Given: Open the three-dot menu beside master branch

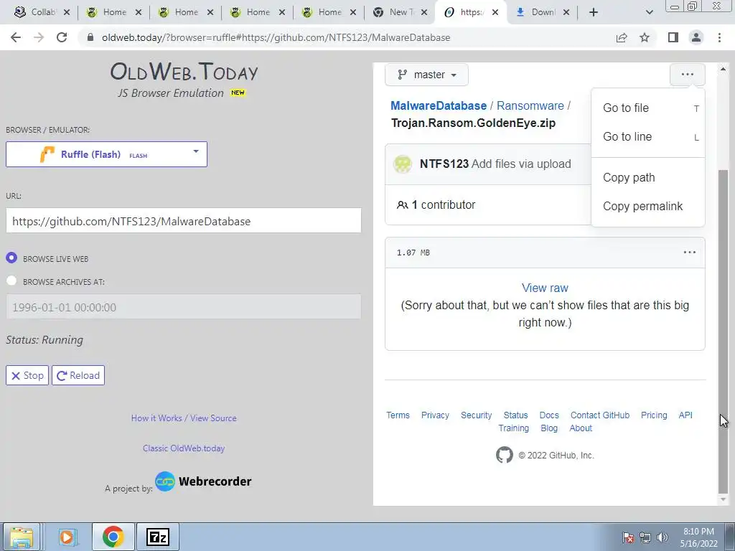Looking at the screenshot, I should (x=687, y=75).
